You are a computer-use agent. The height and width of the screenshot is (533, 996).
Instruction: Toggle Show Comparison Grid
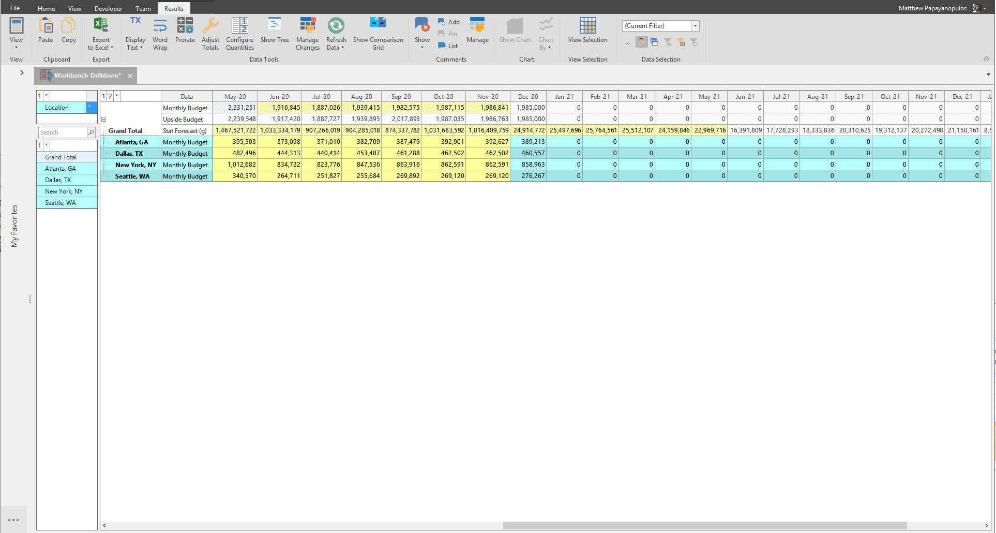pyautogui.click(x=378, y=34)
